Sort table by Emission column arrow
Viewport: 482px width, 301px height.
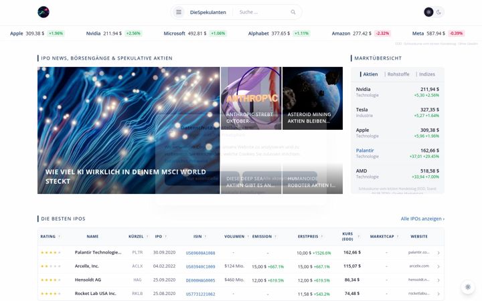point(275,237)
